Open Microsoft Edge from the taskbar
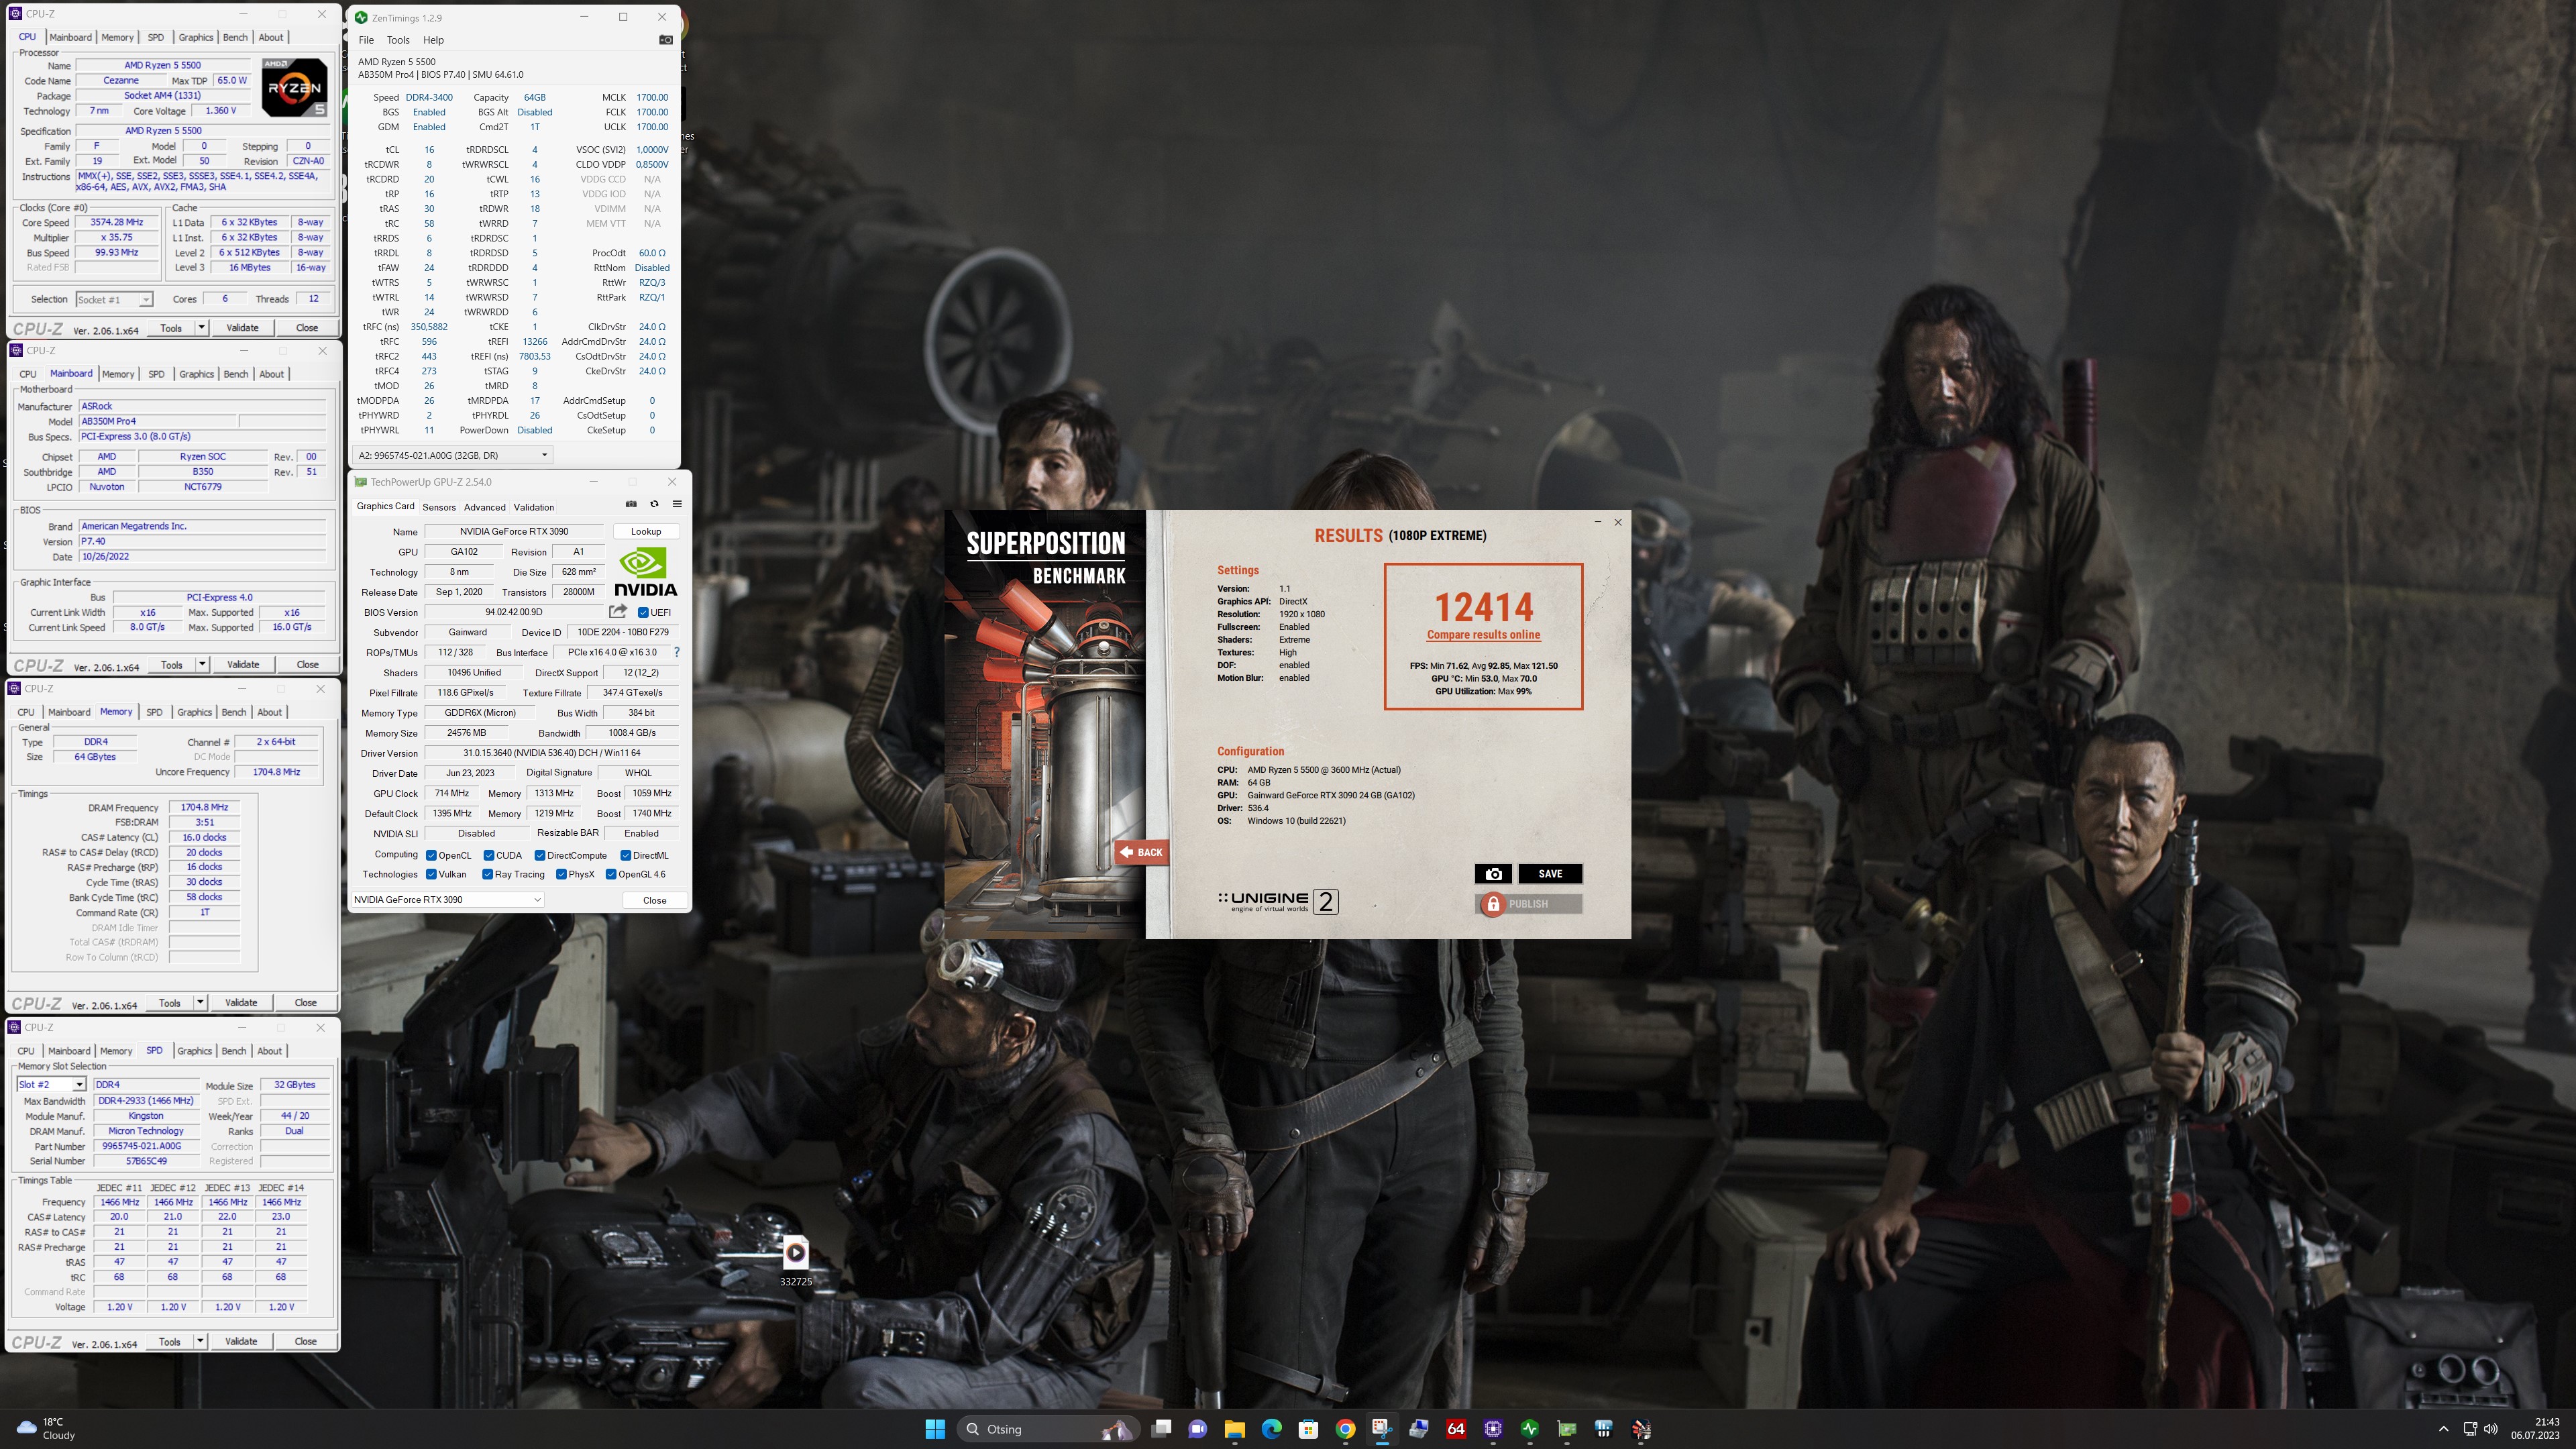 [x=1271, y=1429]
